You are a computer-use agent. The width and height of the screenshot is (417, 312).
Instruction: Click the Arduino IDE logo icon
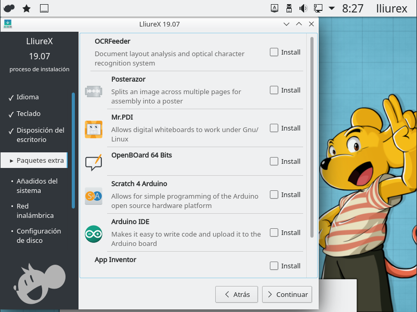pos(94,233)
